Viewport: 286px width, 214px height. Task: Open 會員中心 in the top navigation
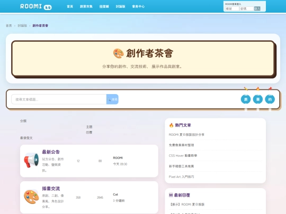point(138,6)
